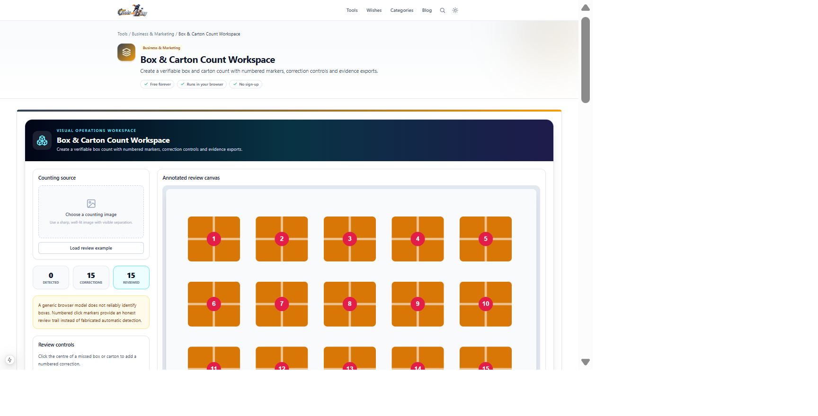Click the Load review example button
818x416 pixels.
point(91,248)
